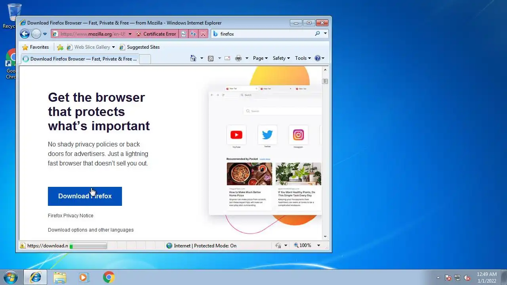Show hidden system tray icons
Screen dimensions: 507x285
(x=438, y=277)
